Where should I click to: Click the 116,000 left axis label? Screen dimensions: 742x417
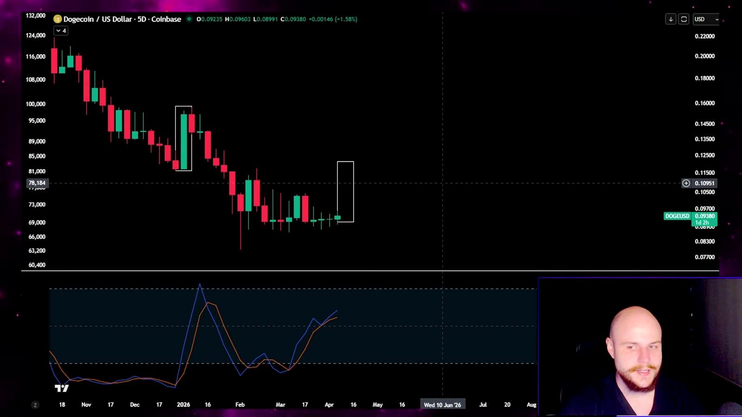(36, 57)
